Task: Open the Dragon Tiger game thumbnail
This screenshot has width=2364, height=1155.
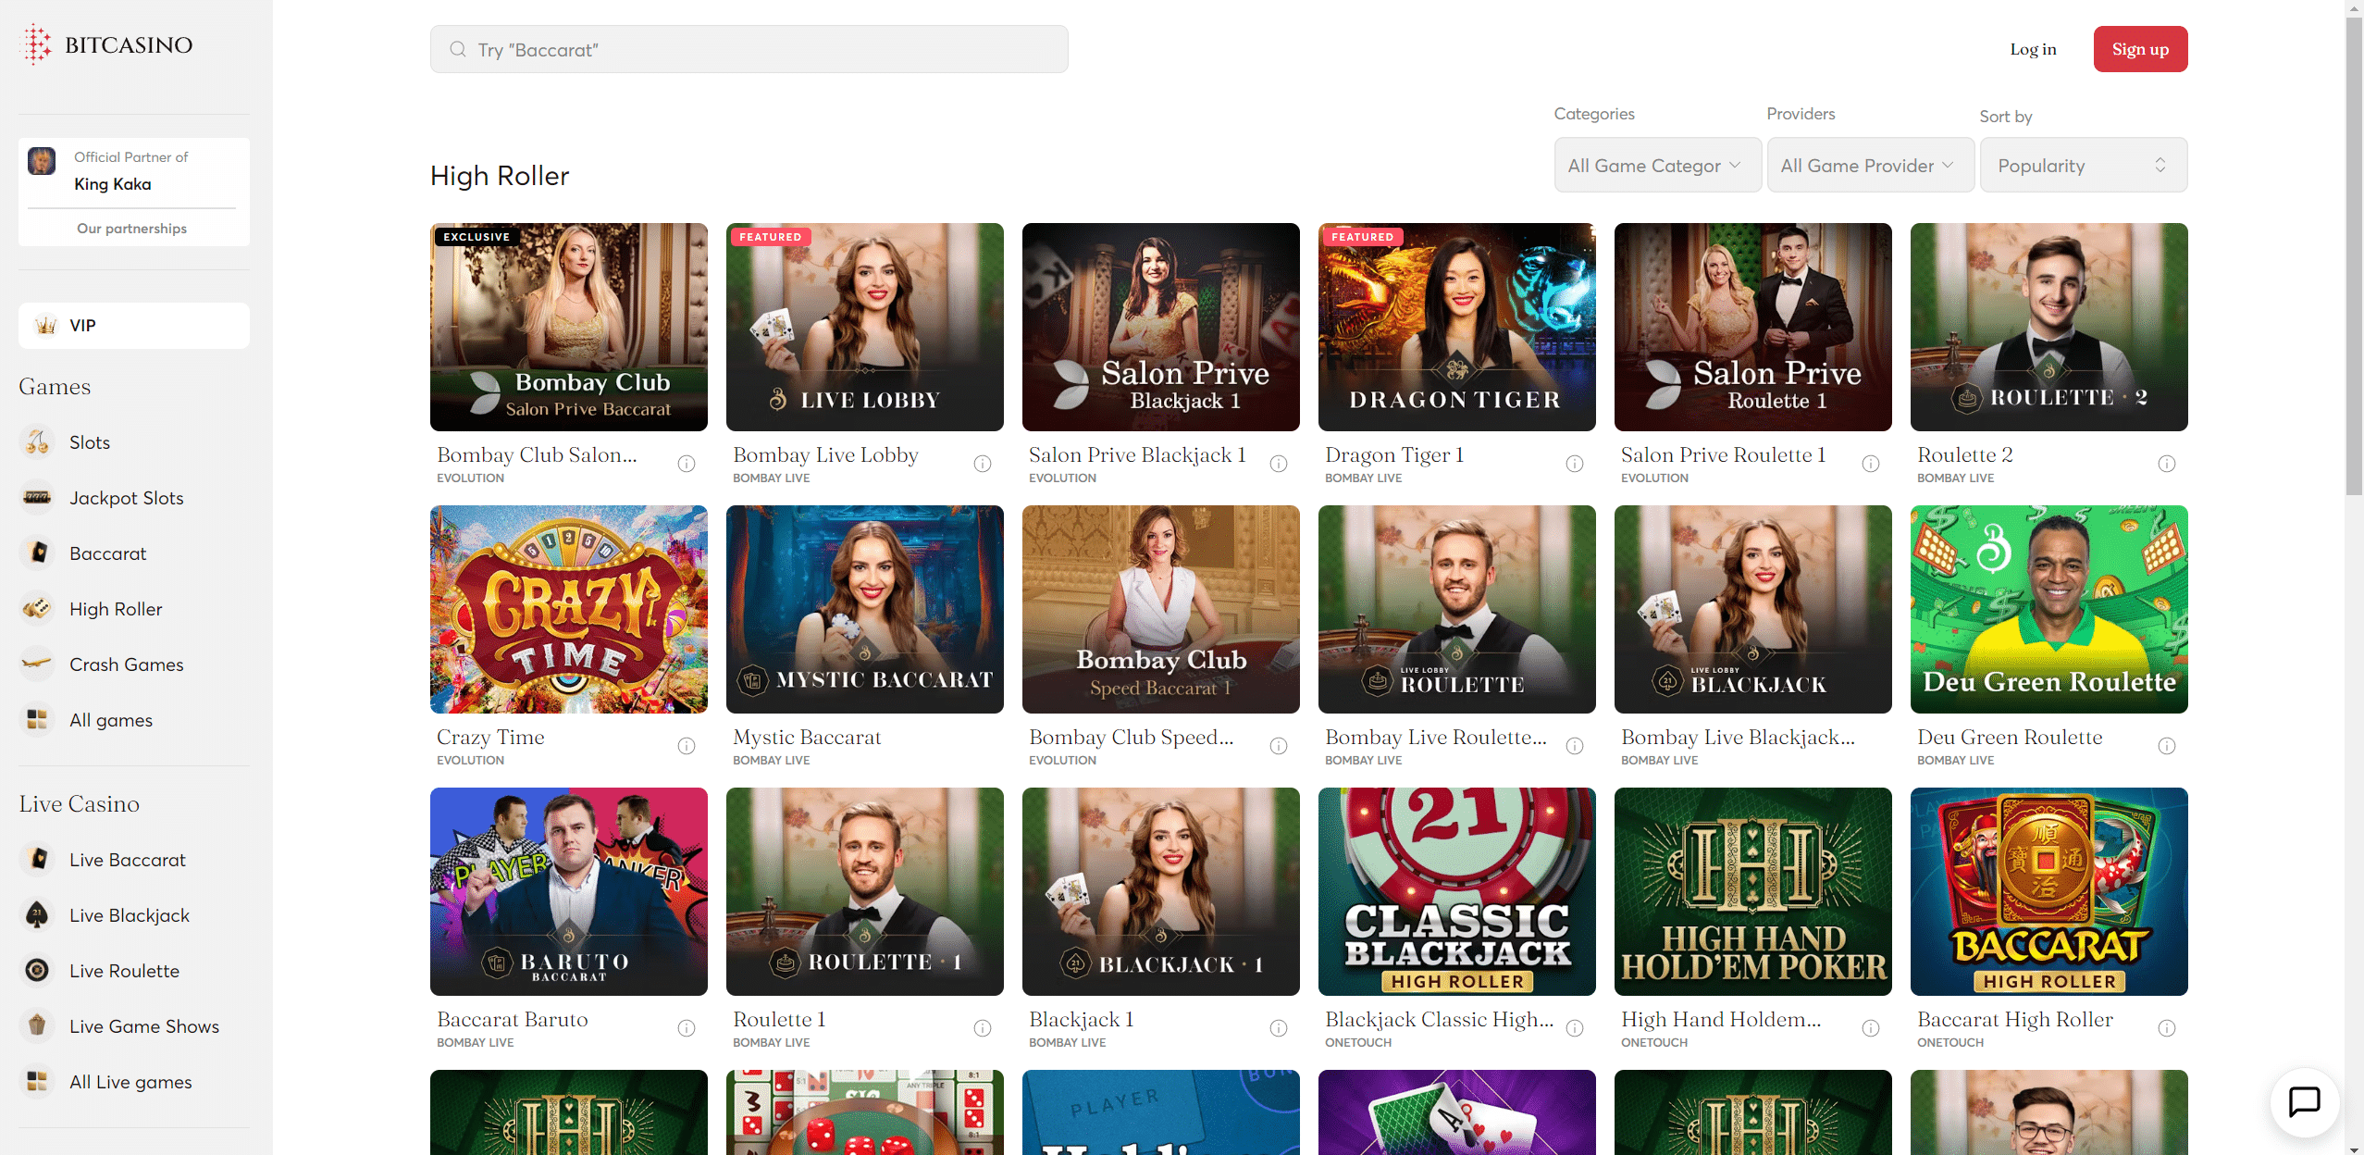Action: pyautogui.click(x=1456, y=327)
